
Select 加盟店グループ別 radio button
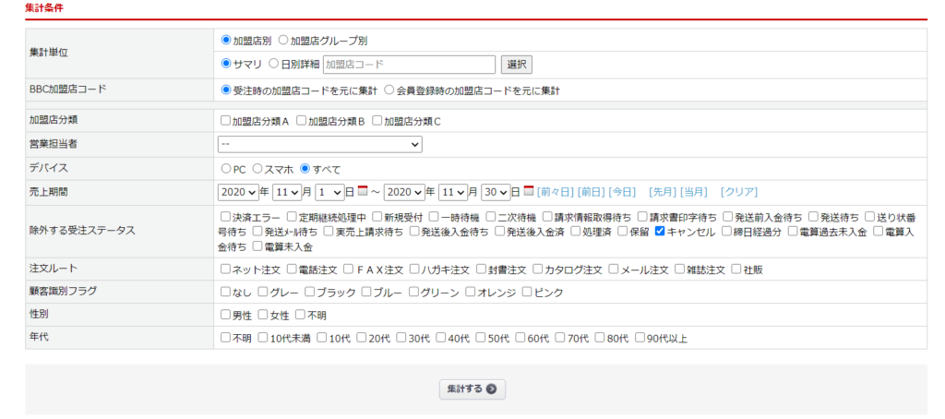tap(282, 41)
